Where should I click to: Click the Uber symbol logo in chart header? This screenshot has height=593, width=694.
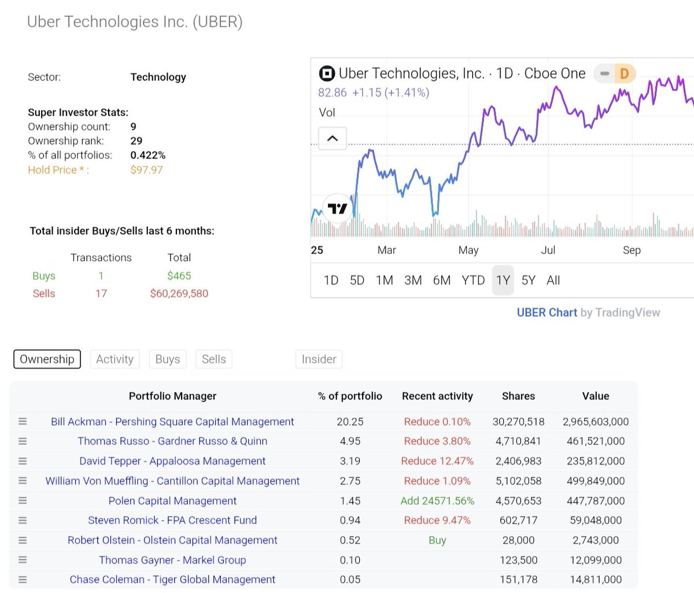pyautogui.click(x=327, y=73)
